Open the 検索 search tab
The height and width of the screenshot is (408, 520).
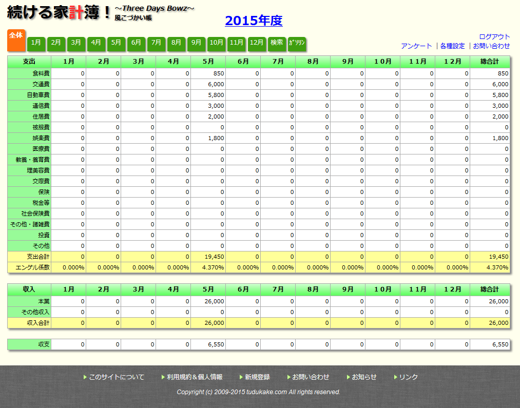point(277,43)
